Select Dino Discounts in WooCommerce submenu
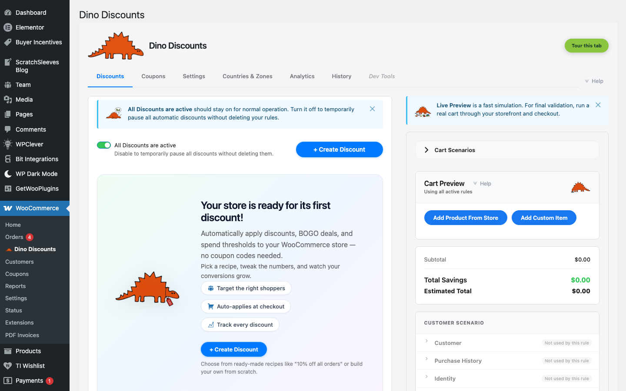626x391 pixels. (x=35, y=249)
